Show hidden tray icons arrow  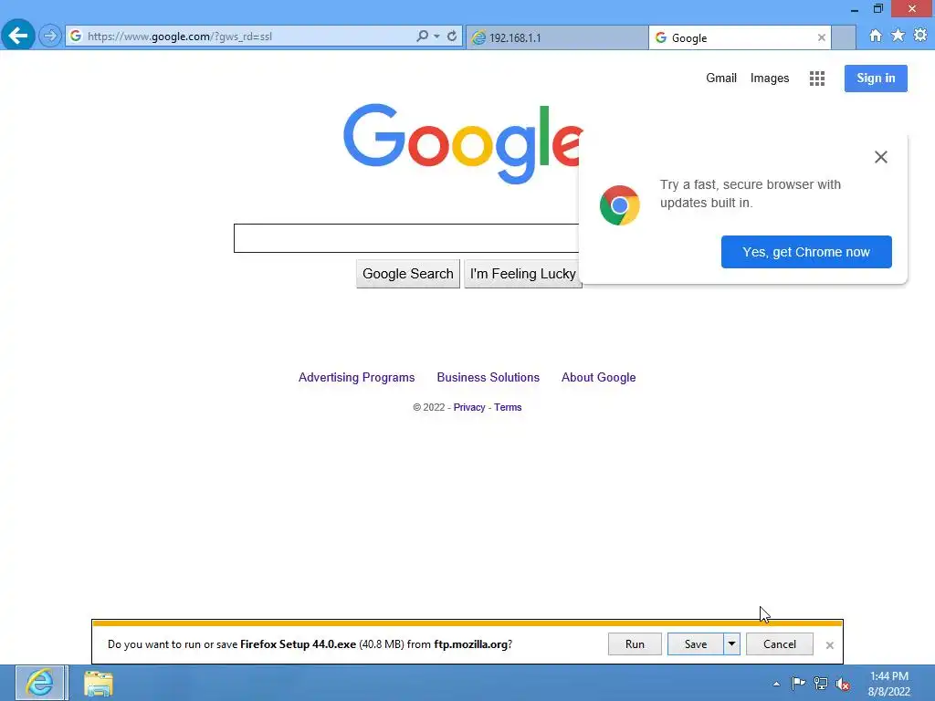click(x=776, y=684)
